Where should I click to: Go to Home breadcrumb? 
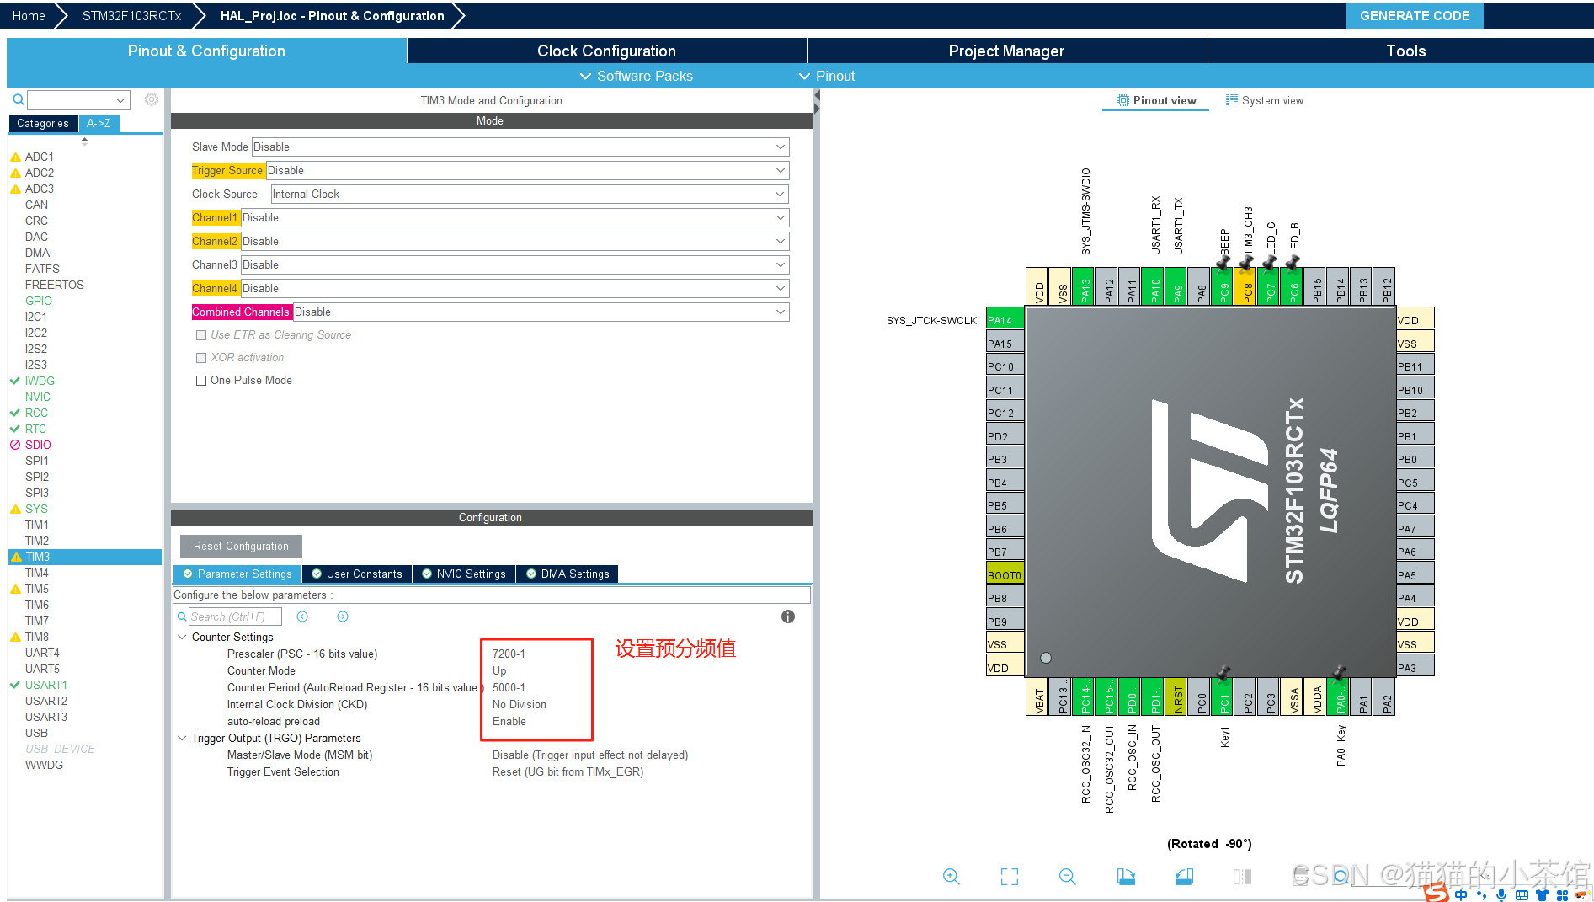coord(29,15)
